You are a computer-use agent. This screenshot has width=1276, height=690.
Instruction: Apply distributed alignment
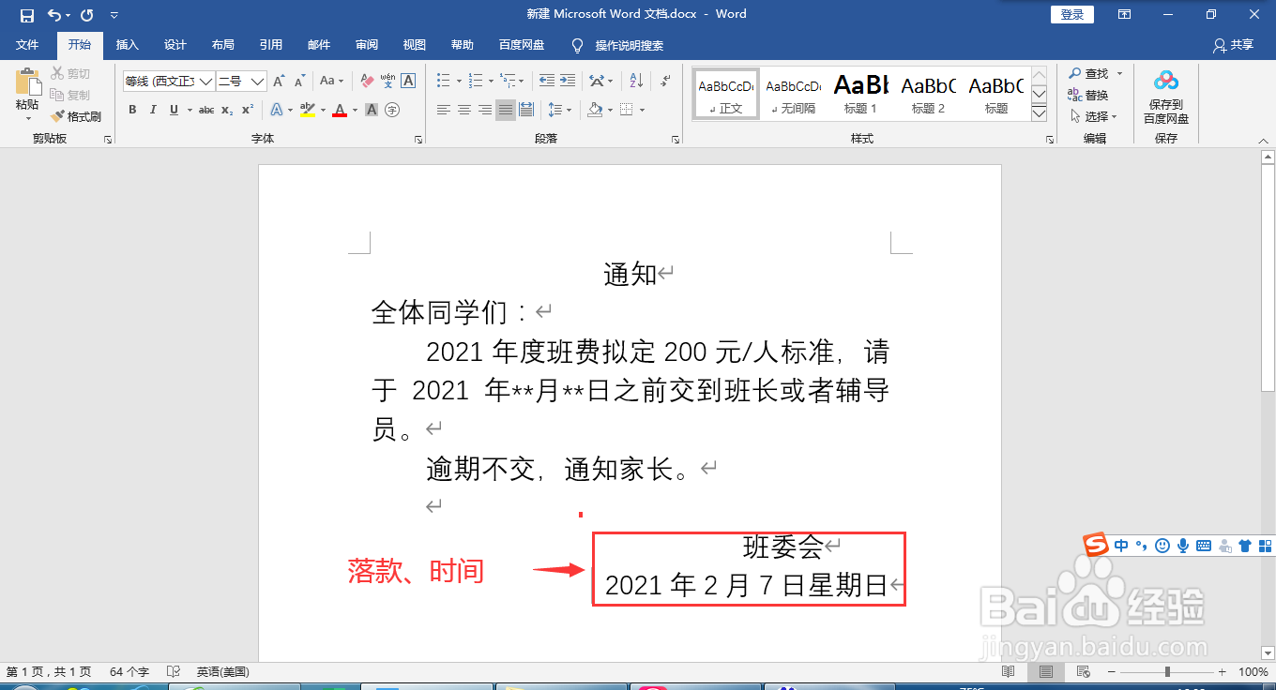click(526, 110)
